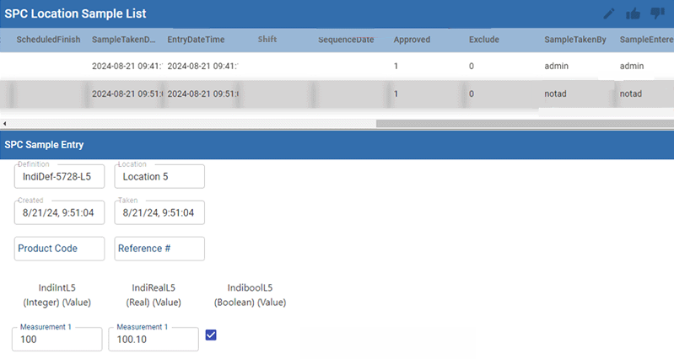
Task: Click the table's horizontal scrollbar thumb
Action: point(523,124)
